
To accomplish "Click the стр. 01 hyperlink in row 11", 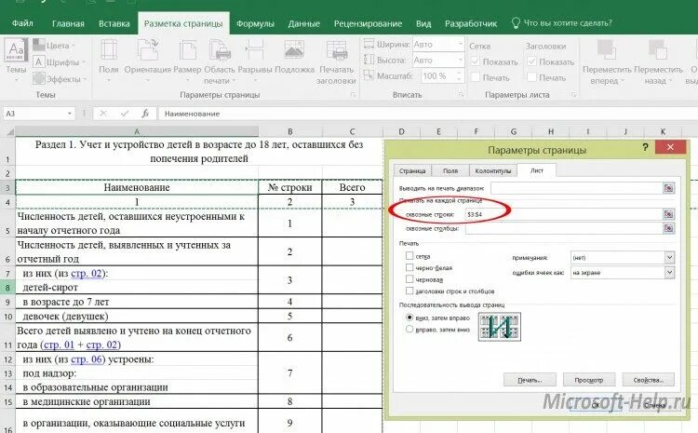I will [59, 345].
